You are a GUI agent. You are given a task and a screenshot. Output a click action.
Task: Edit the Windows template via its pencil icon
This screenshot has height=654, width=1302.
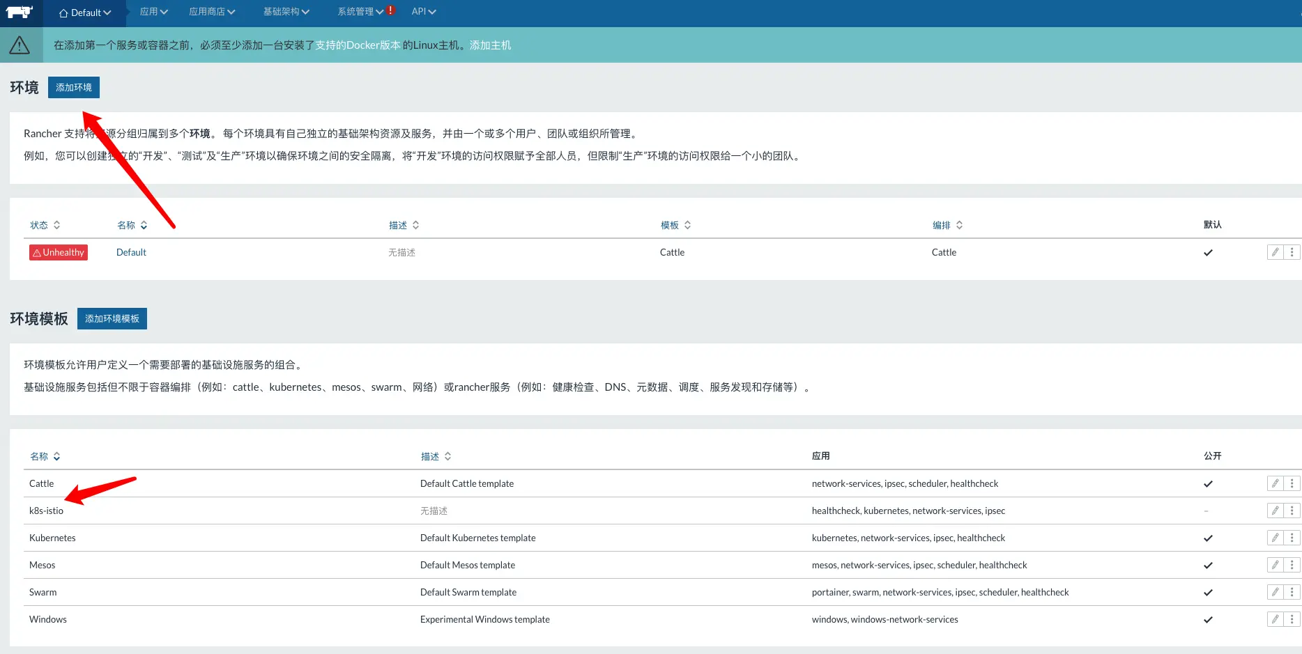(x=1275, y=619)
